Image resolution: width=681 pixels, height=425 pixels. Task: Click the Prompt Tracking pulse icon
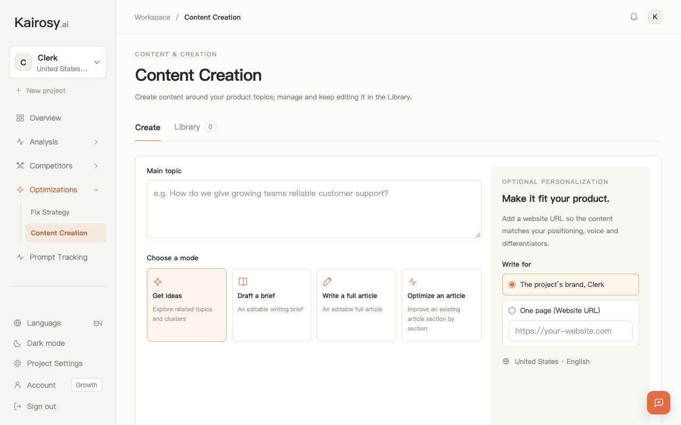20,257
